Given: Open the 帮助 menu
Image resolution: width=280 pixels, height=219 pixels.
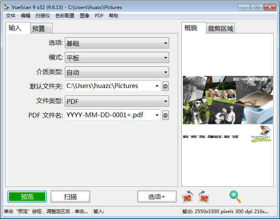Looking at the screenshot, I should (x=114, y=16).
